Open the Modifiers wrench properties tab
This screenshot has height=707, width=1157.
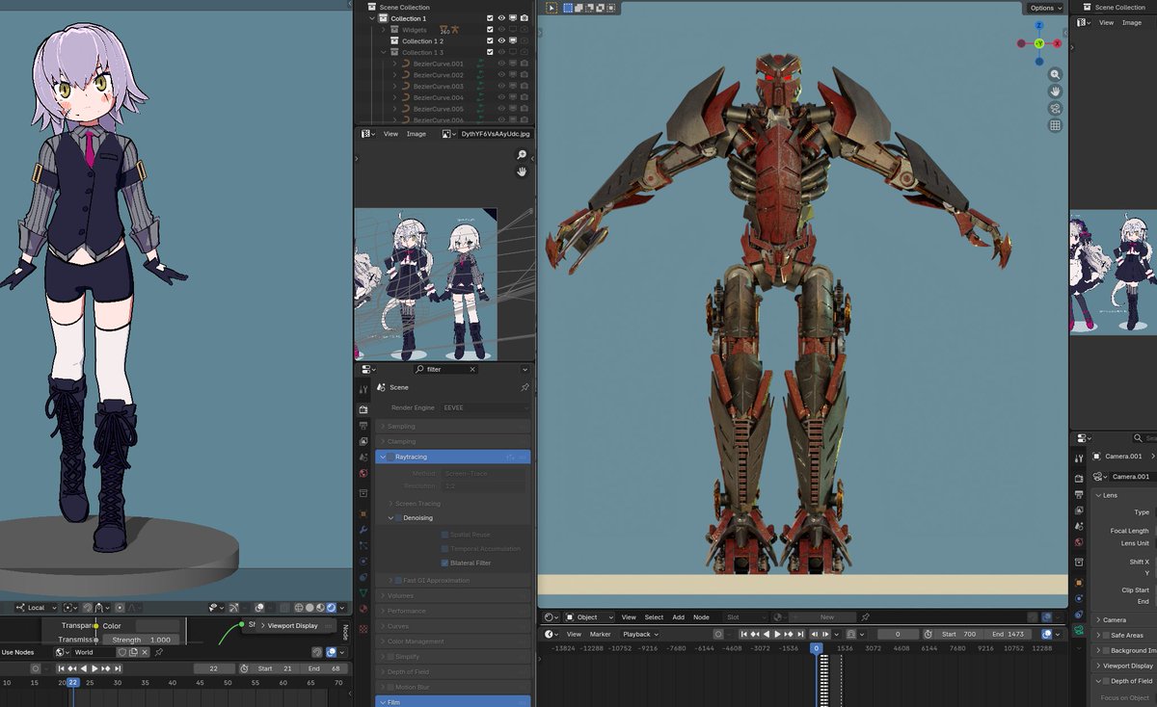pyautogui.click(x=363, y=530)
